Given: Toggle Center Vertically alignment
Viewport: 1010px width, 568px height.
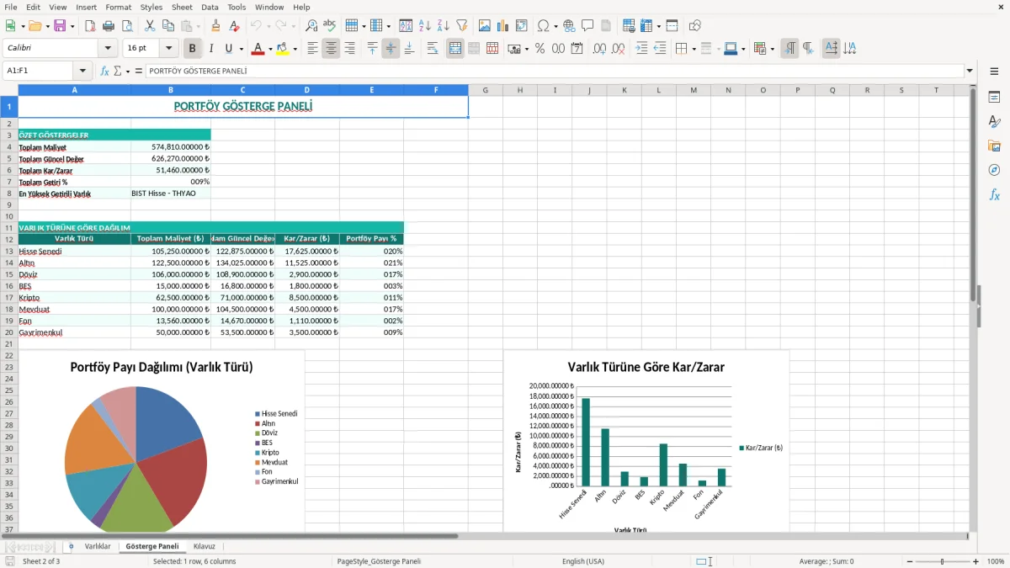Looking at the screenshot, I should point(391,49).
